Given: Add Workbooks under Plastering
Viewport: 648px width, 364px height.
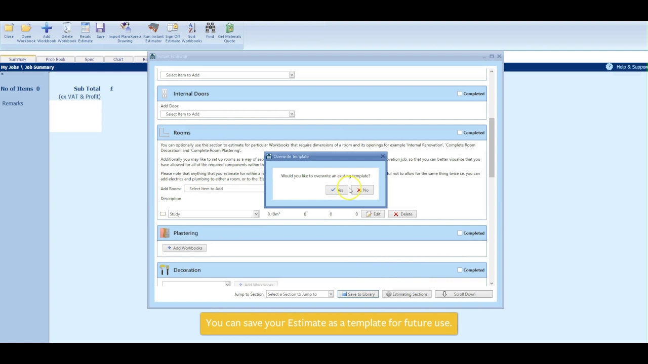Looking at the screenshot, I should click(184, 248).
